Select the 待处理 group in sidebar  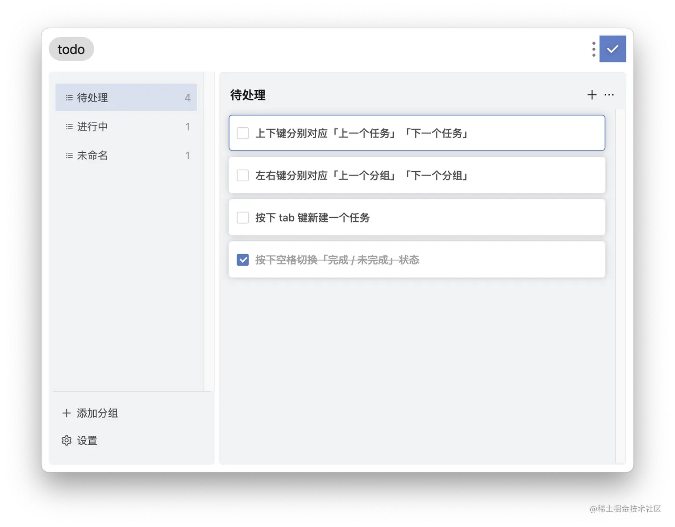[126, 97]
